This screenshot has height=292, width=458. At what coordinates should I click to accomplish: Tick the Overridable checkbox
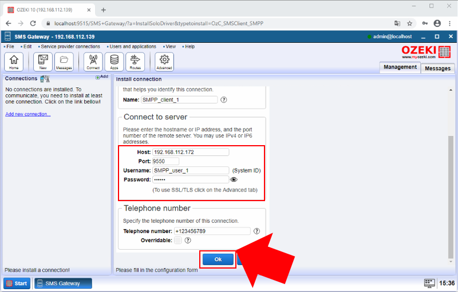click(x=178, y=241)
